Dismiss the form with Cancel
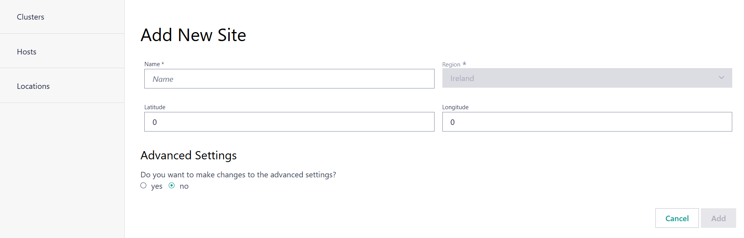The image size is (744, 238). [x=677, y=218]
